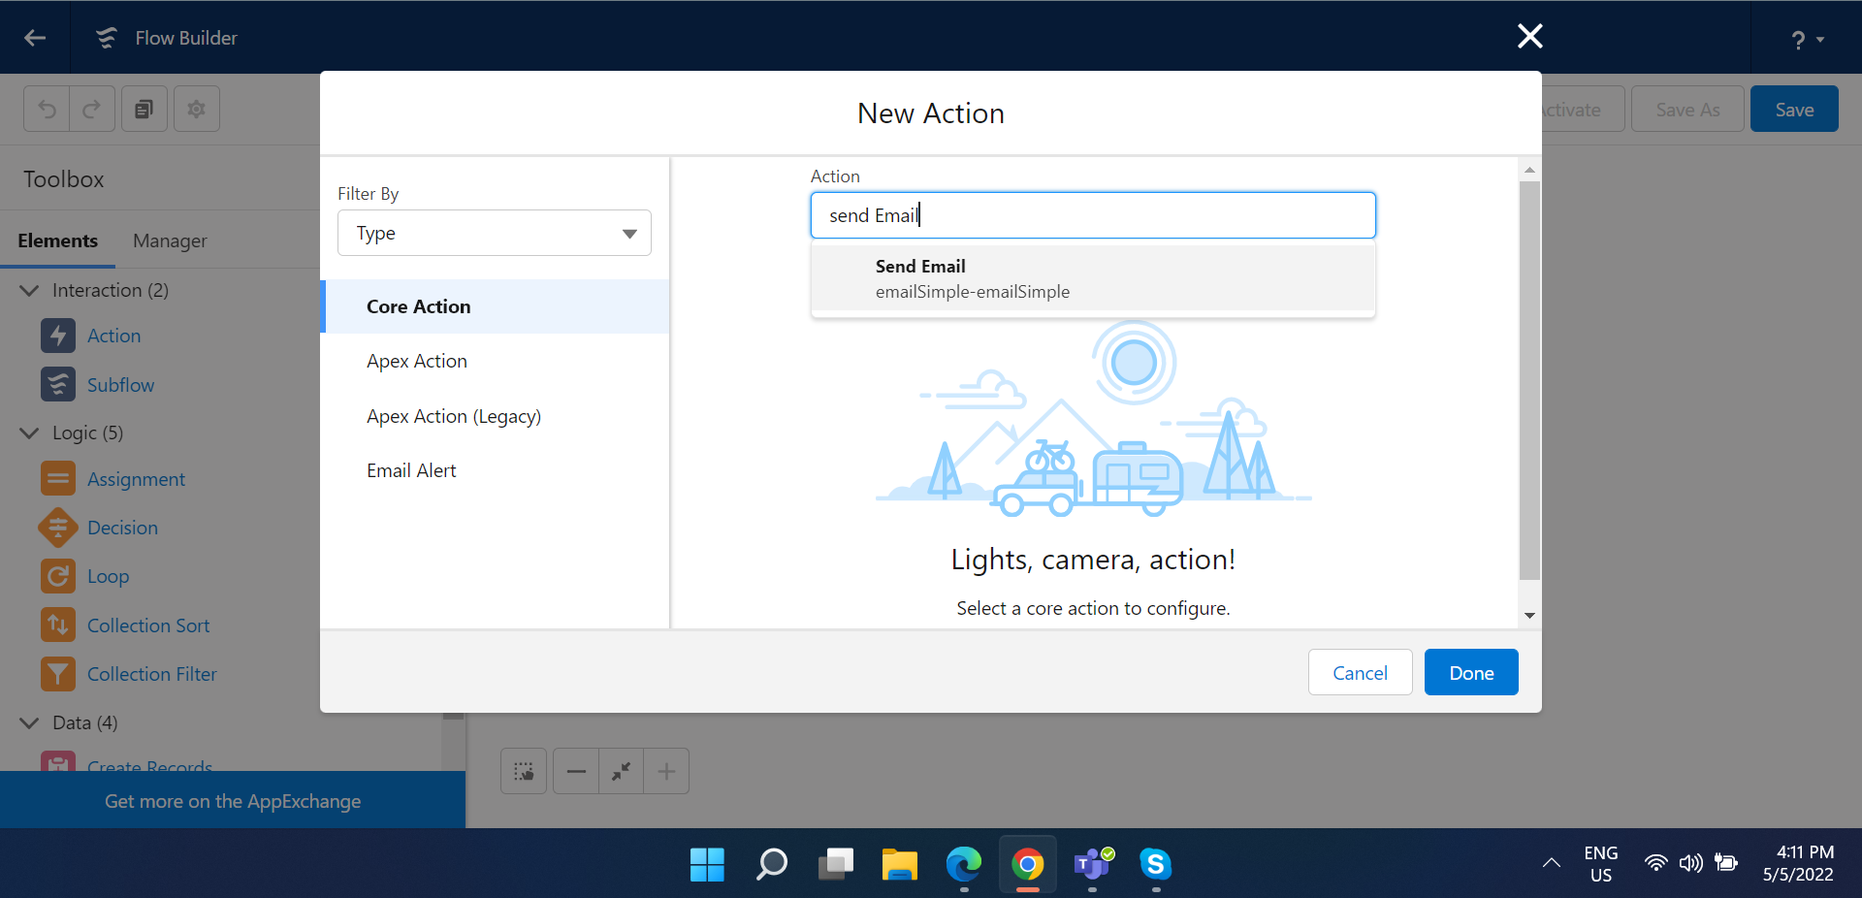Collapse the Interaction section
1862x898 pixels.
[x=30, y=290]
